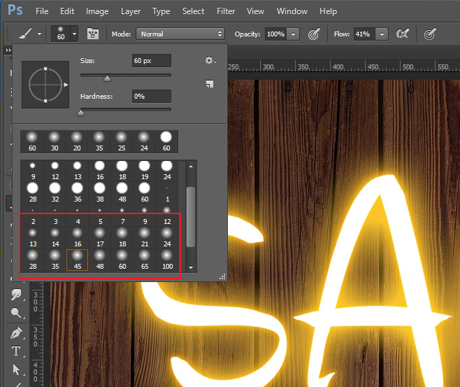Select hard round brush 16
This screenshot has height=387, width=460.
click(x=100, y=171)
